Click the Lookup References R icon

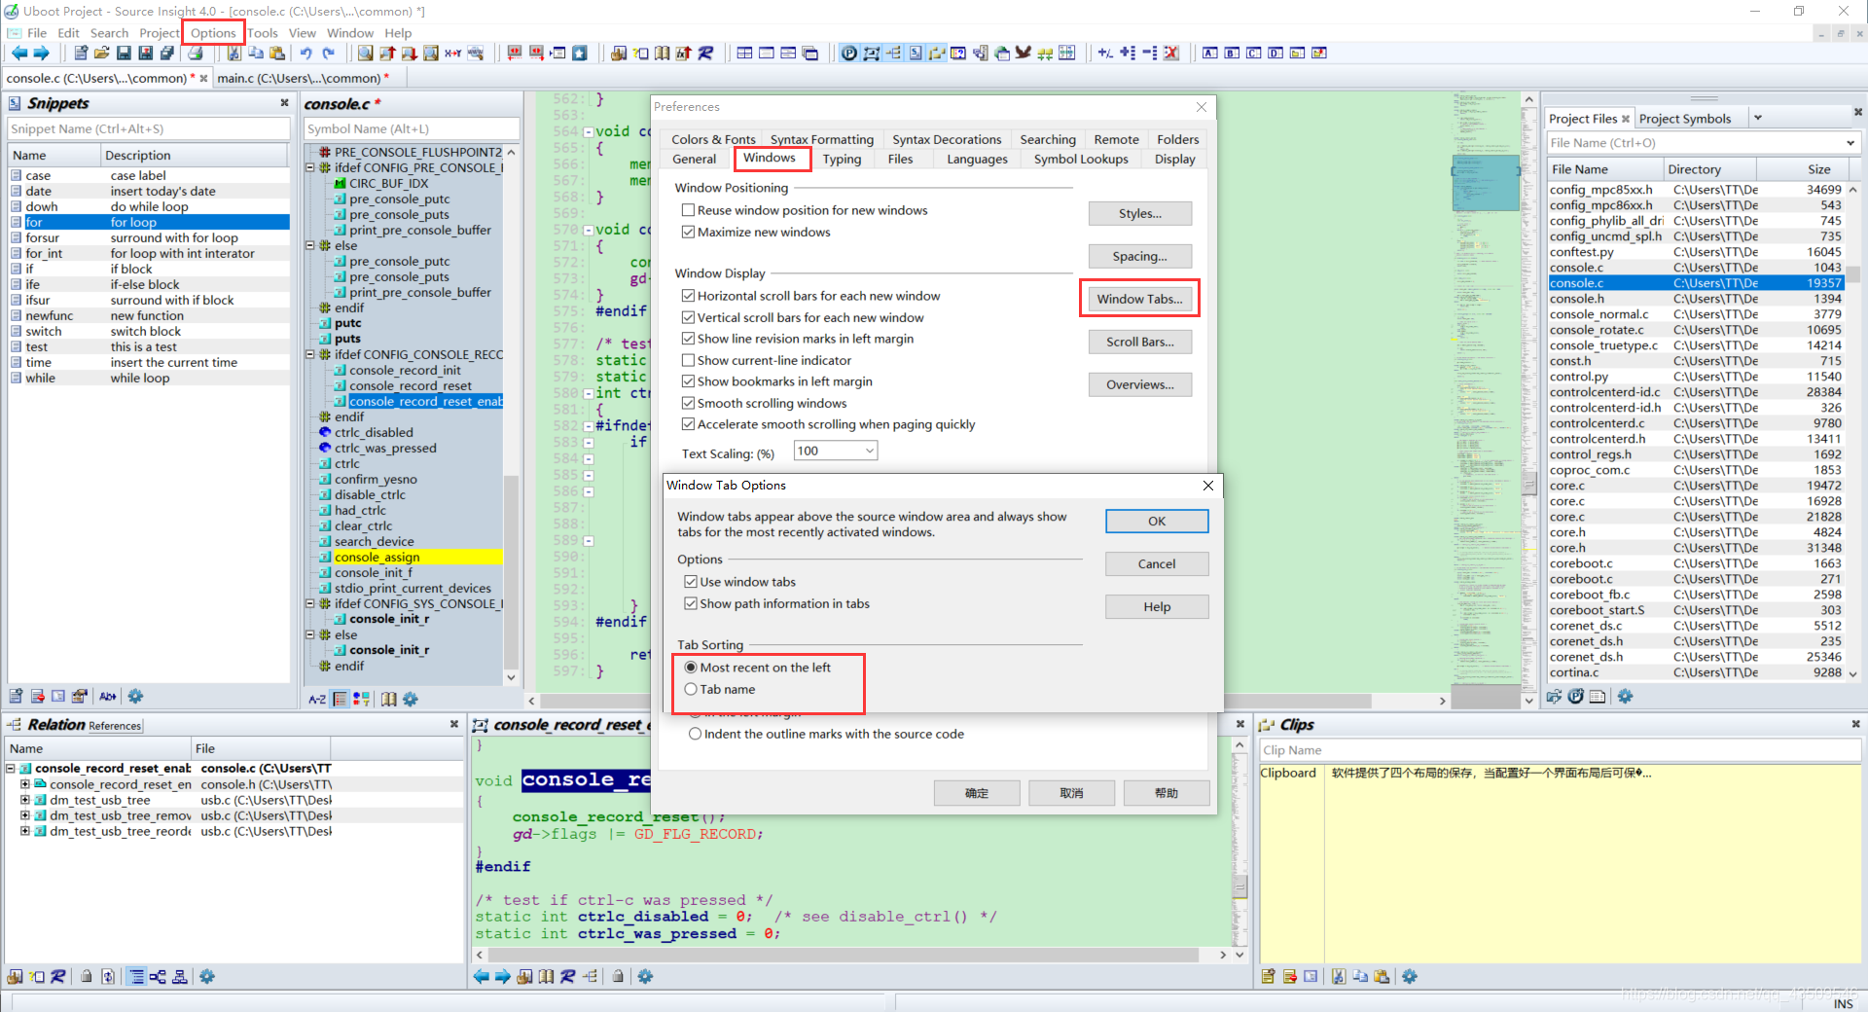pos(705,53)
